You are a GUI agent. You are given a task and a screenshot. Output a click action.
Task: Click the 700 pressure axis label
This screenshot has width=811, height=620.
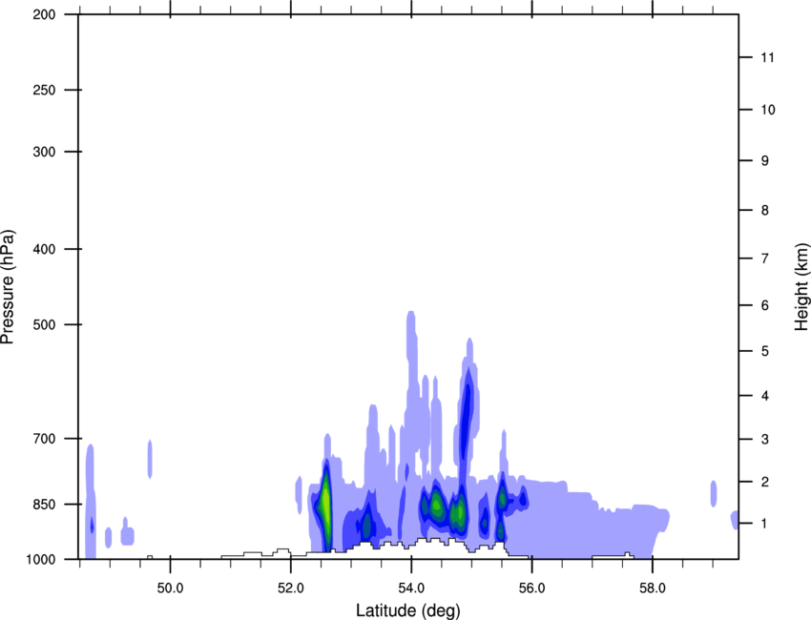tap(44, 439)
